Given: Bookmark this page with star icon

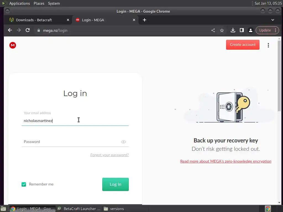Looking at the screenshot, I should [x=222, y=30].
